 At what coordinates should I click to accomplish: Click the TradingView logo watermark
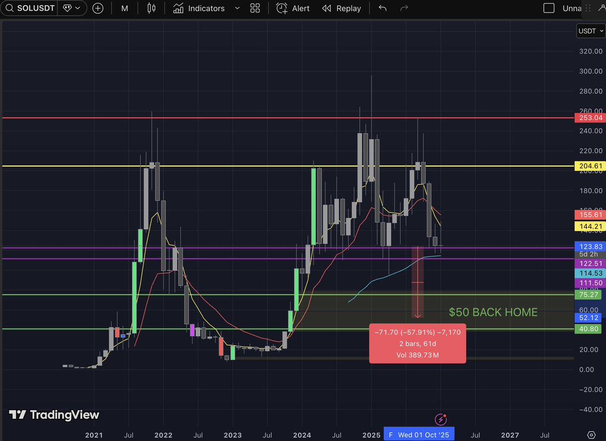tap(52, 415)
